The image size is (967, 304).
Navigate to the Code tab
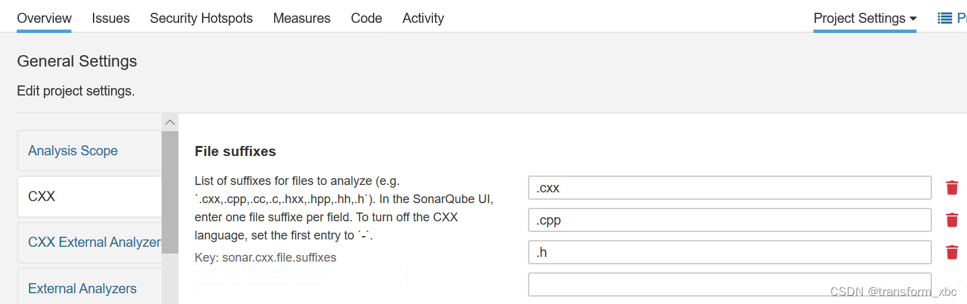pos(366,18)
